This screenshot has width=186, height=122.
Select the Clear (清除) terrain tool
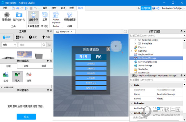(x=29, y=77)
